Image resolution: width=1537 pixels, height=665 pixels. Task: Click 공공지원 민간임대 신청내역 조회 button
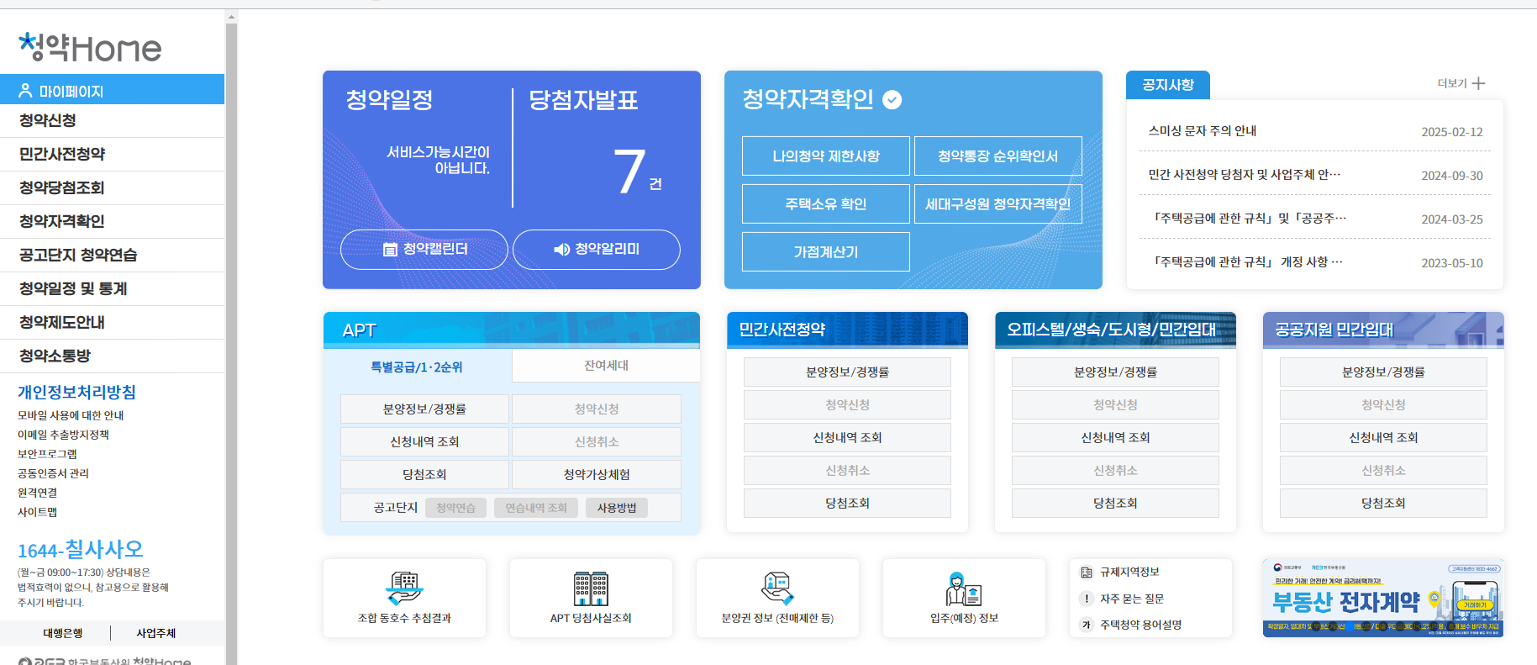[1383, 438]
